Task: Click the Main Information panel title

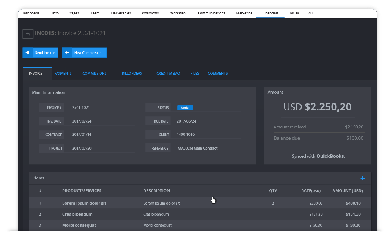Action: (49, 92)
